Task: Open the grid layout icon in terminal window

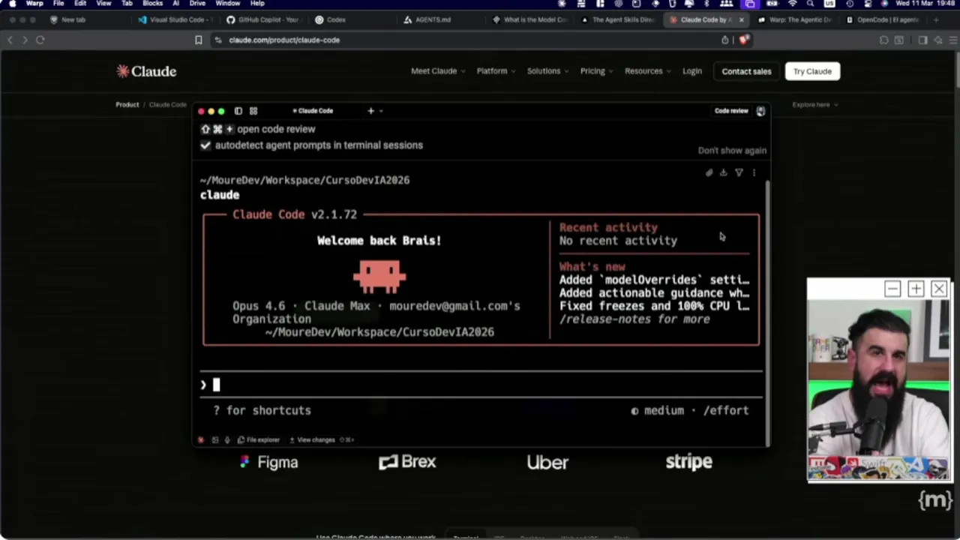Action: click(x=253, y=111)
